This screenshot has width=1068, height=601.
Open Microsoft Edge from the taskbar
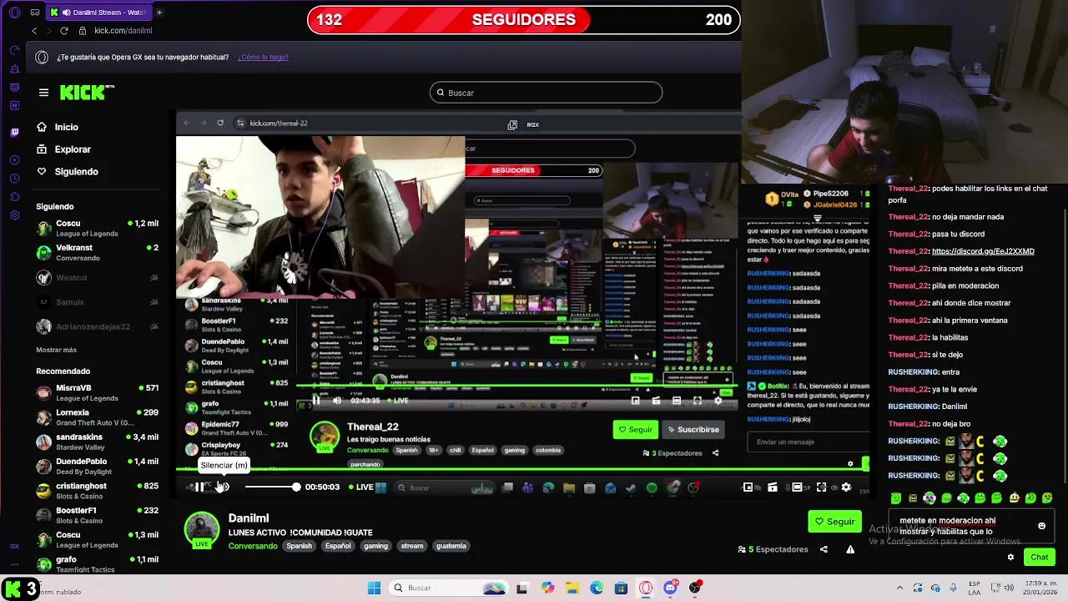point(597,588)
